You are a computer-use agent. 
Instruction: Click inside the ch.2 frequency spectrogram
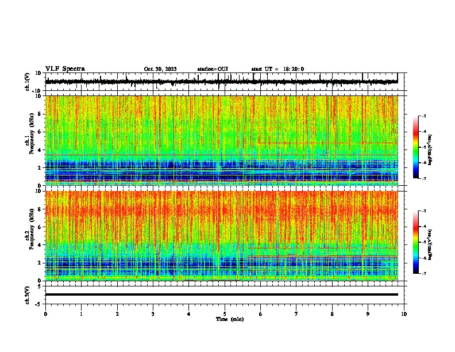pyautogui.click(x=222, y=236)
